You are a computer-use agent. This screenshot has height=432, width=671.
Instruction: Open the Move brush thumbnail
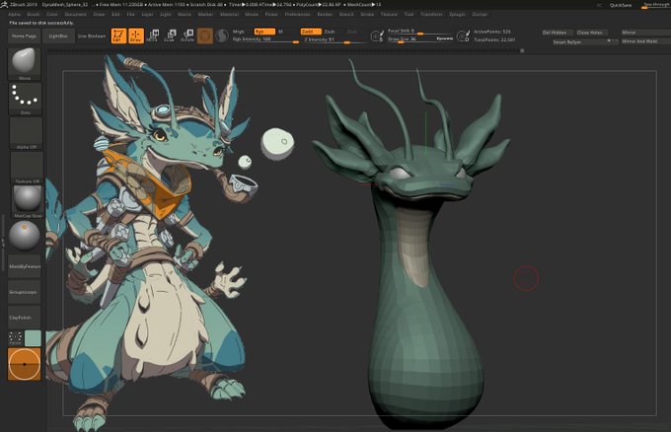pyautogui.click(x=25, y=64)
